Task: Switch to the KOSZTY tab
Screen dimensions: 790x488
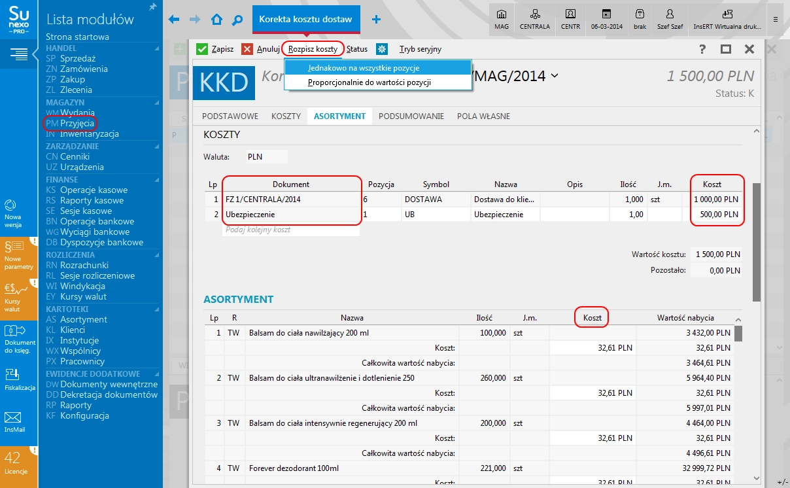Action: (286, 116)
